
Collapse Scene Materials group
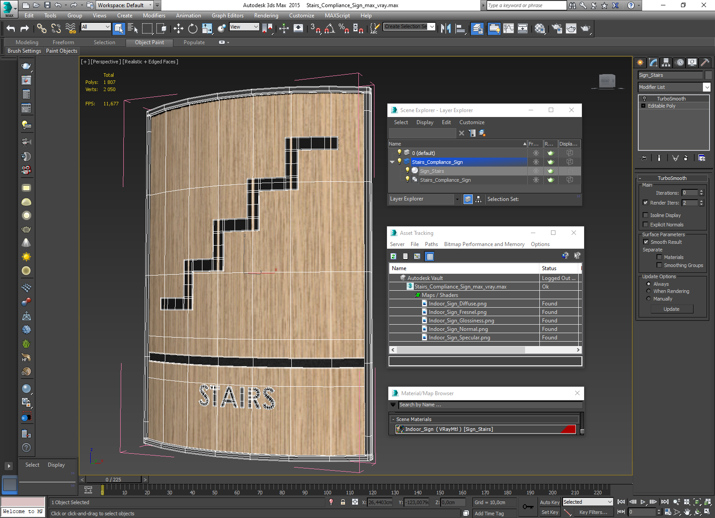(393, 419)
